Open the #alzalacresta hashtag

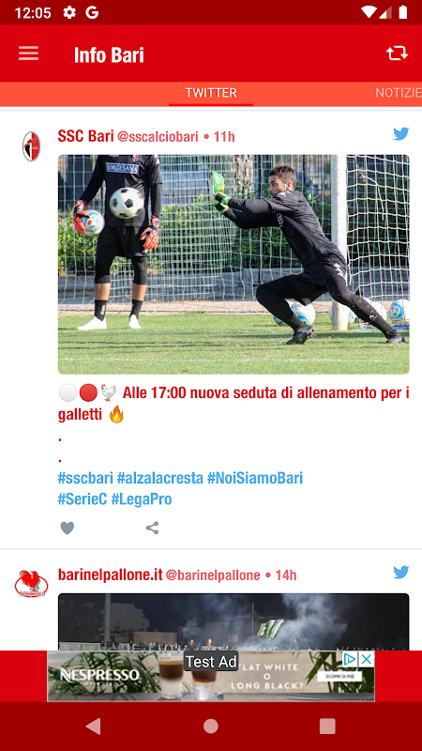(160, 478)
